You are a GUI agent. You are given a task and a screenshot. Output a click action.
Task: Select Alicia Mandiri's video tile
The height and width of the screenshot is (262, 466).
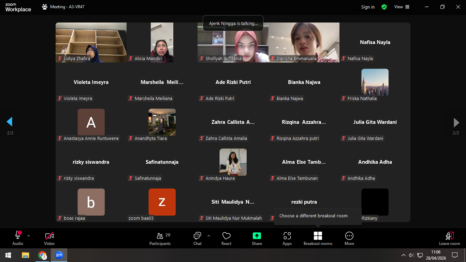pyautogui.click(x=162, y=42)
